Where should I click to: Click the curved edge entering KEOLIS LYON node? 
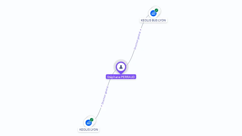[98, 113]
